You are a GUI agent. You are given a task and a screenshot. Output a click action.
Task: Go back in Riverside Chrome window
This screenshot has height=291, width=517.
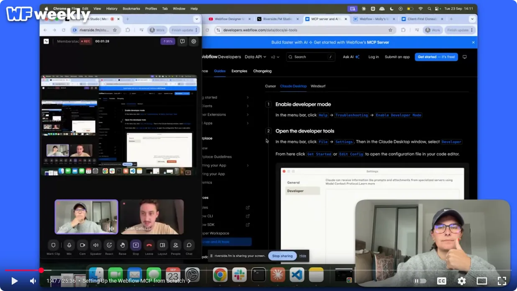(45, 30)
